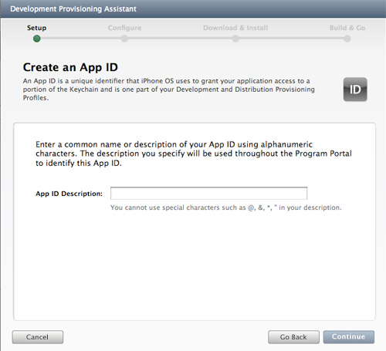The width and height of the screenshot is (386, 351).
Task: Switch to the Configure step label
Action: (x=124, y=28)
